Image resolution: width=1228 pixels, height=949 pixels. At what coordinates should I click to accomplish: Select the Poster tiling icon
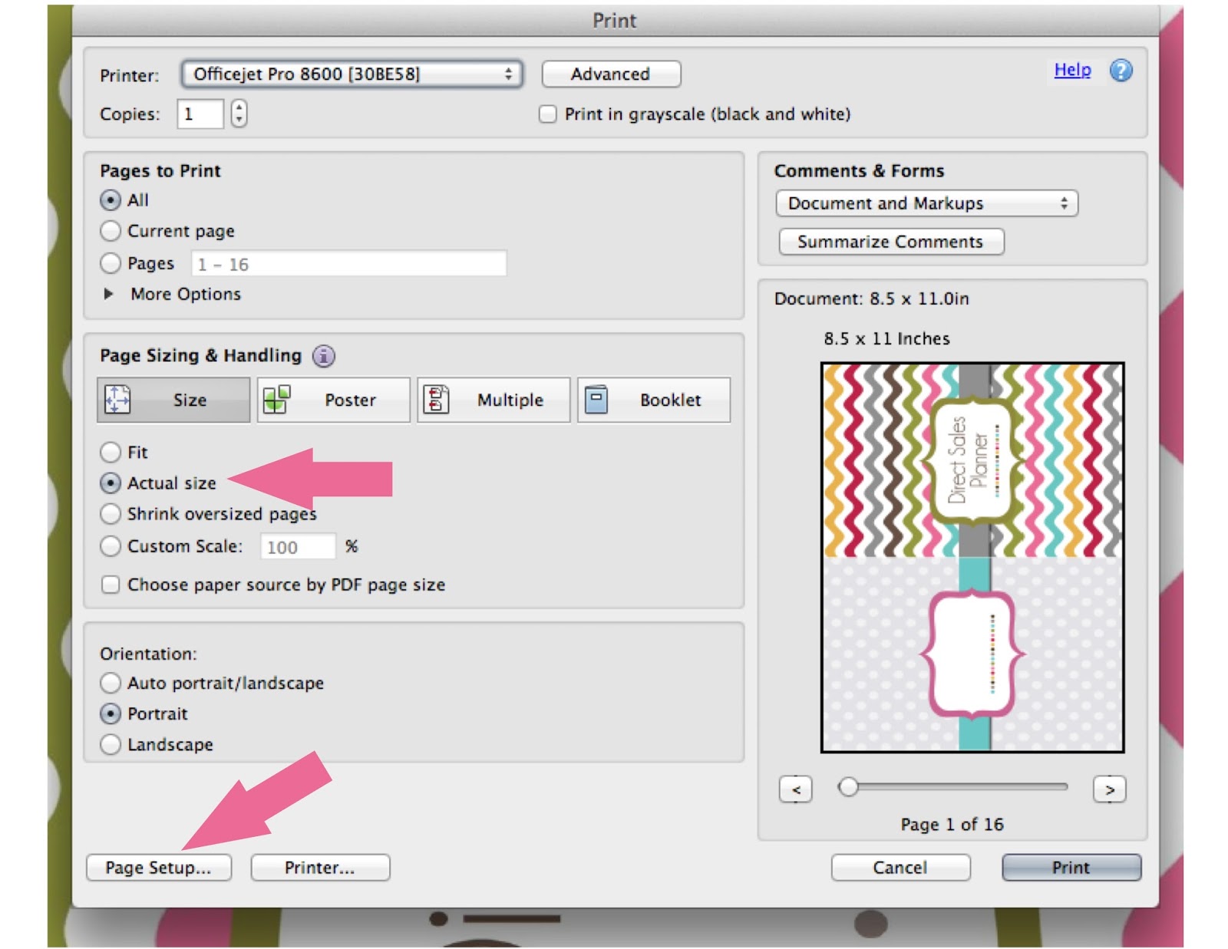point(277,400)
